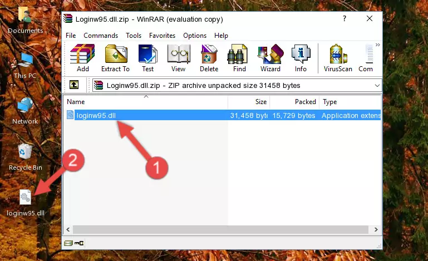Select the Network desktop icon
Viewport: 428px width, 261px height.
(x=25, y=111)
